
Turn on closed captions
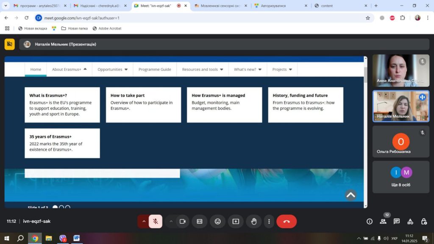click(199, 221)
